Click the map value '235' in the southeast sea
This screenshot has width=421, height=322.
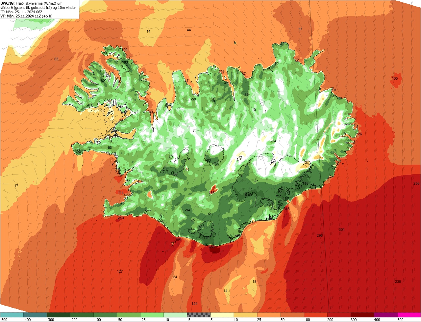click(x=398, y=282)
